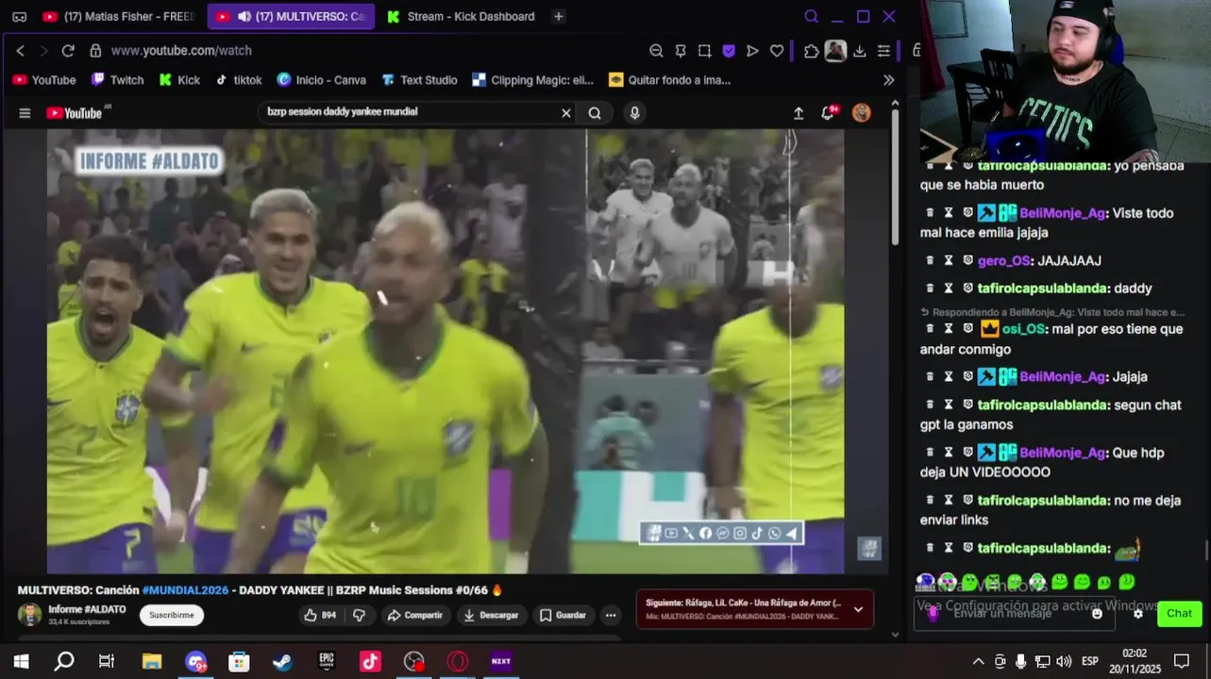Viewport: 1211px width, 679px height.
Task: Open the video more-actions three dots
Action: [x=611, y=615]
